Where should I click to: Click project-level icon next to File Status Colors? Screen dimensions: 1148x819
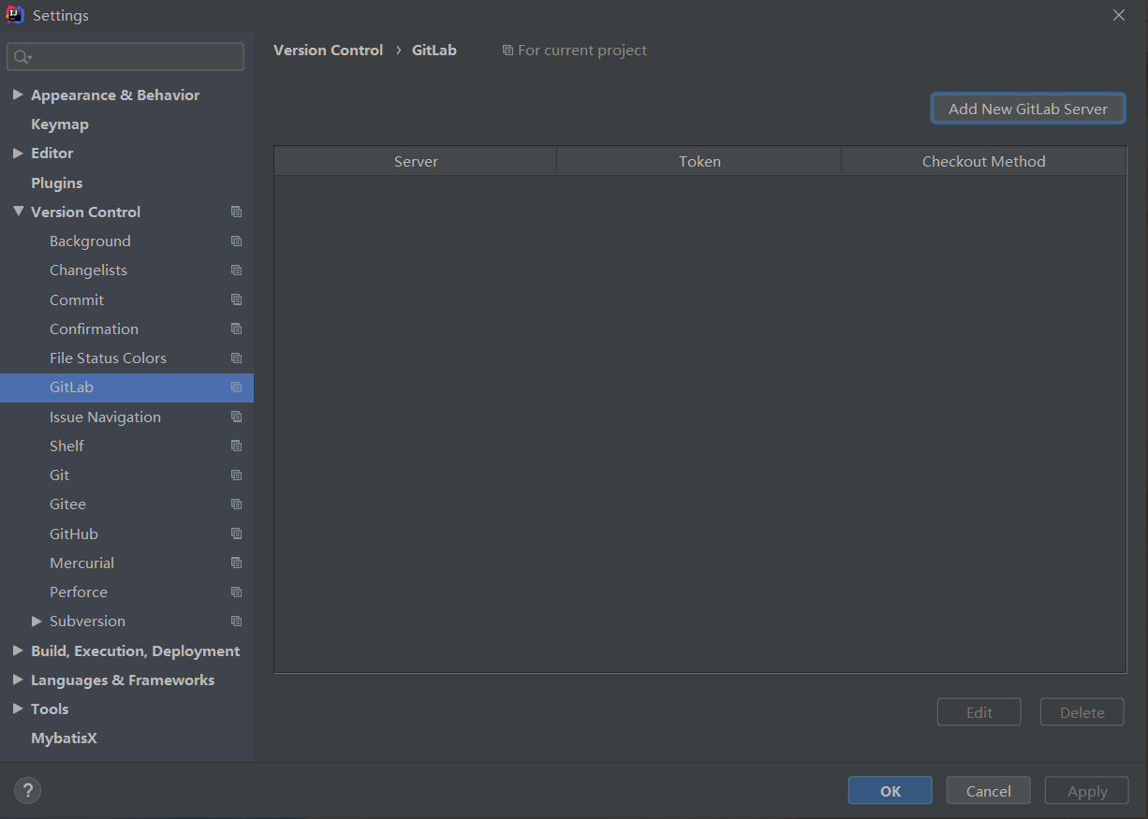click(x=236, y=358)
